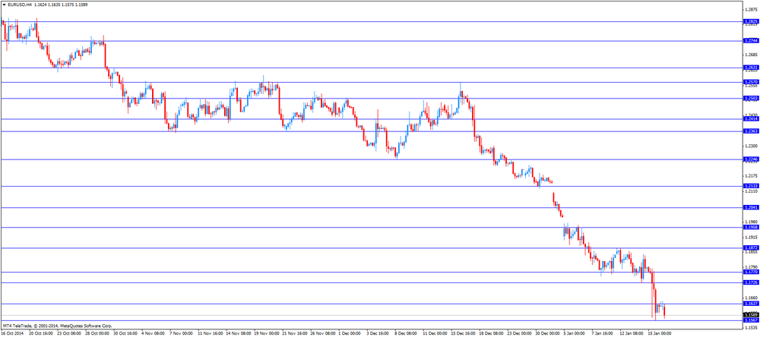
Task: Click the 1.2685 price scale value
Action: coord(752,54)
